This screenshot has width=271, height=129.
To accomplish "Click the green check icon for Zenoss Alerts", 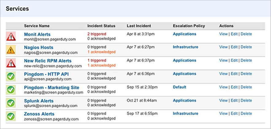I will pos(11,116).
